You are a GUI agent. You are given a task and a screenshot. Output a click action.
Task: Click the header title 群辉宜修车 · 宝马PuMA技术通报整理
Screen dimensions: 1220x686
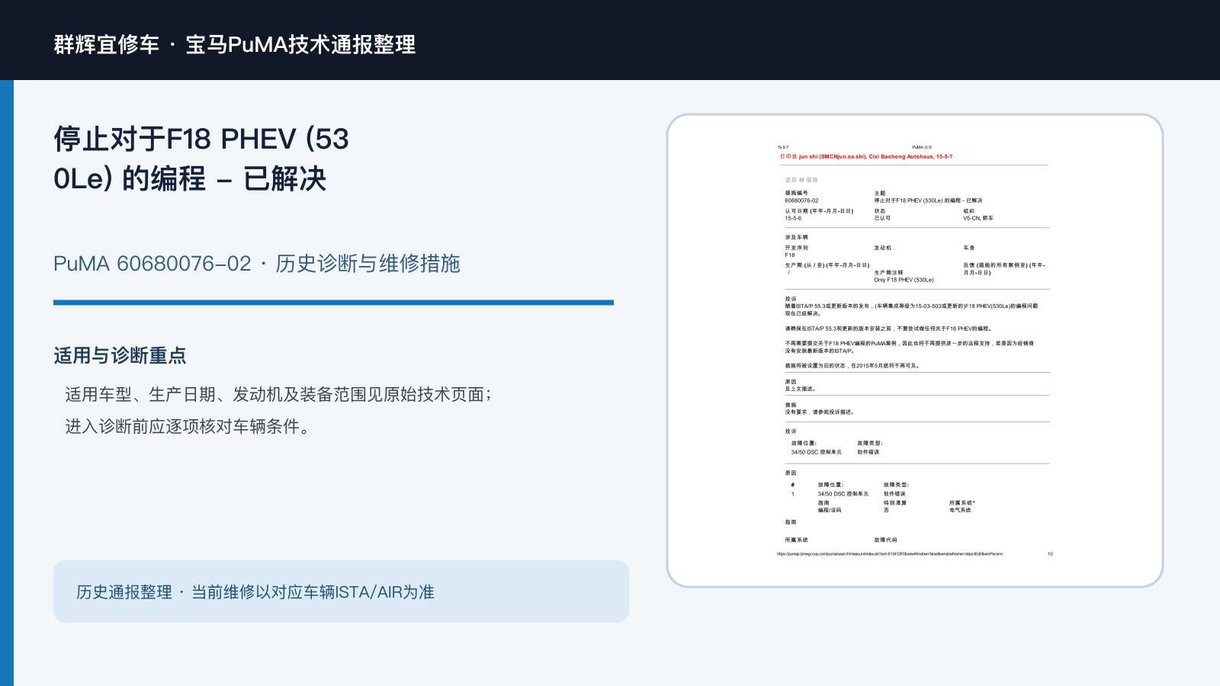pyautogui.click(x=235, y=44)
